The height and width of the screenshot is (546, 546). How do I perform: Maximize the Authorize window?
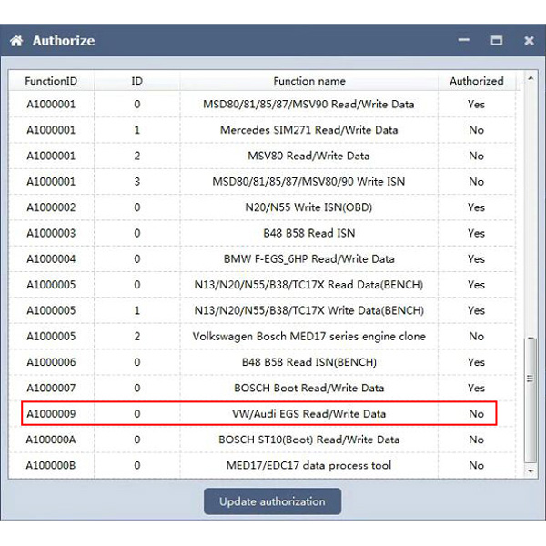tap(496, 40)
